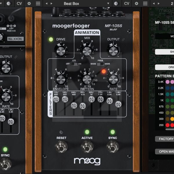Viewport: 174px width, 174px height.
Task: Toggle the LFO OFF/ON switch
Action: click(x=74, y=64)
